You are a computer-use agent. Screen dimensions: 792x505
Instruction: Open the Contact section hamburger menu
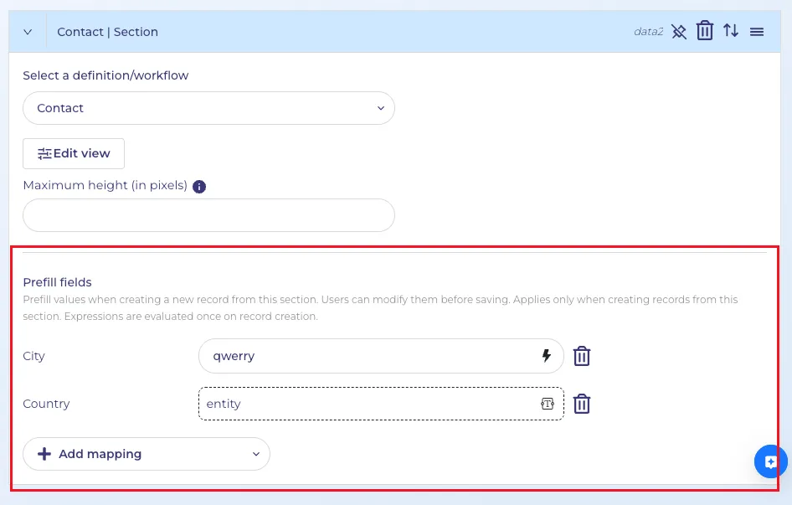click(x=757, y=32)
